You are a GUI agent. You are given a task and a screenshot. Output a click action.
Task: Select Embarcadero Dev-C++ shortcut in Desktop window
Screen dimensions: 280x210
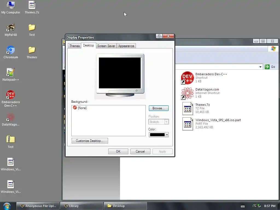(187, 78)
